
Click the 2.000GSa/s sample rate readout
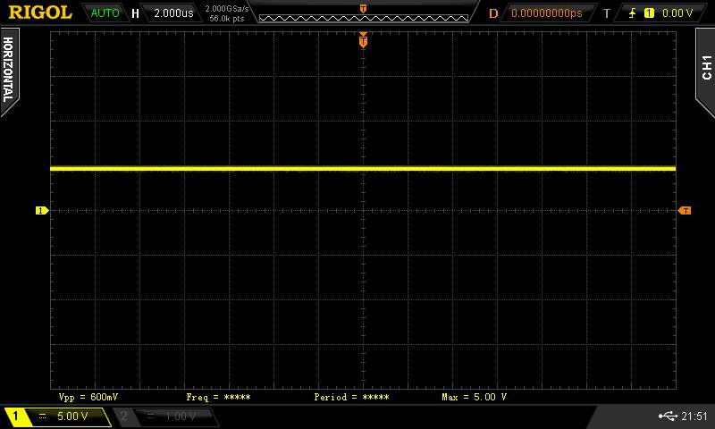pyautogui.click(x=227, y=8)
